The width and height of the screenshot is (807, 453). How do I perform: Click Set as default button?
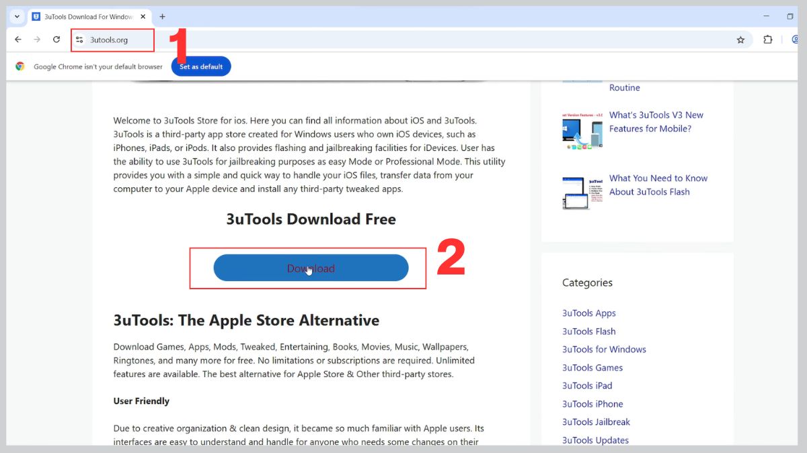pyautogui.click(x=201, y=66)
